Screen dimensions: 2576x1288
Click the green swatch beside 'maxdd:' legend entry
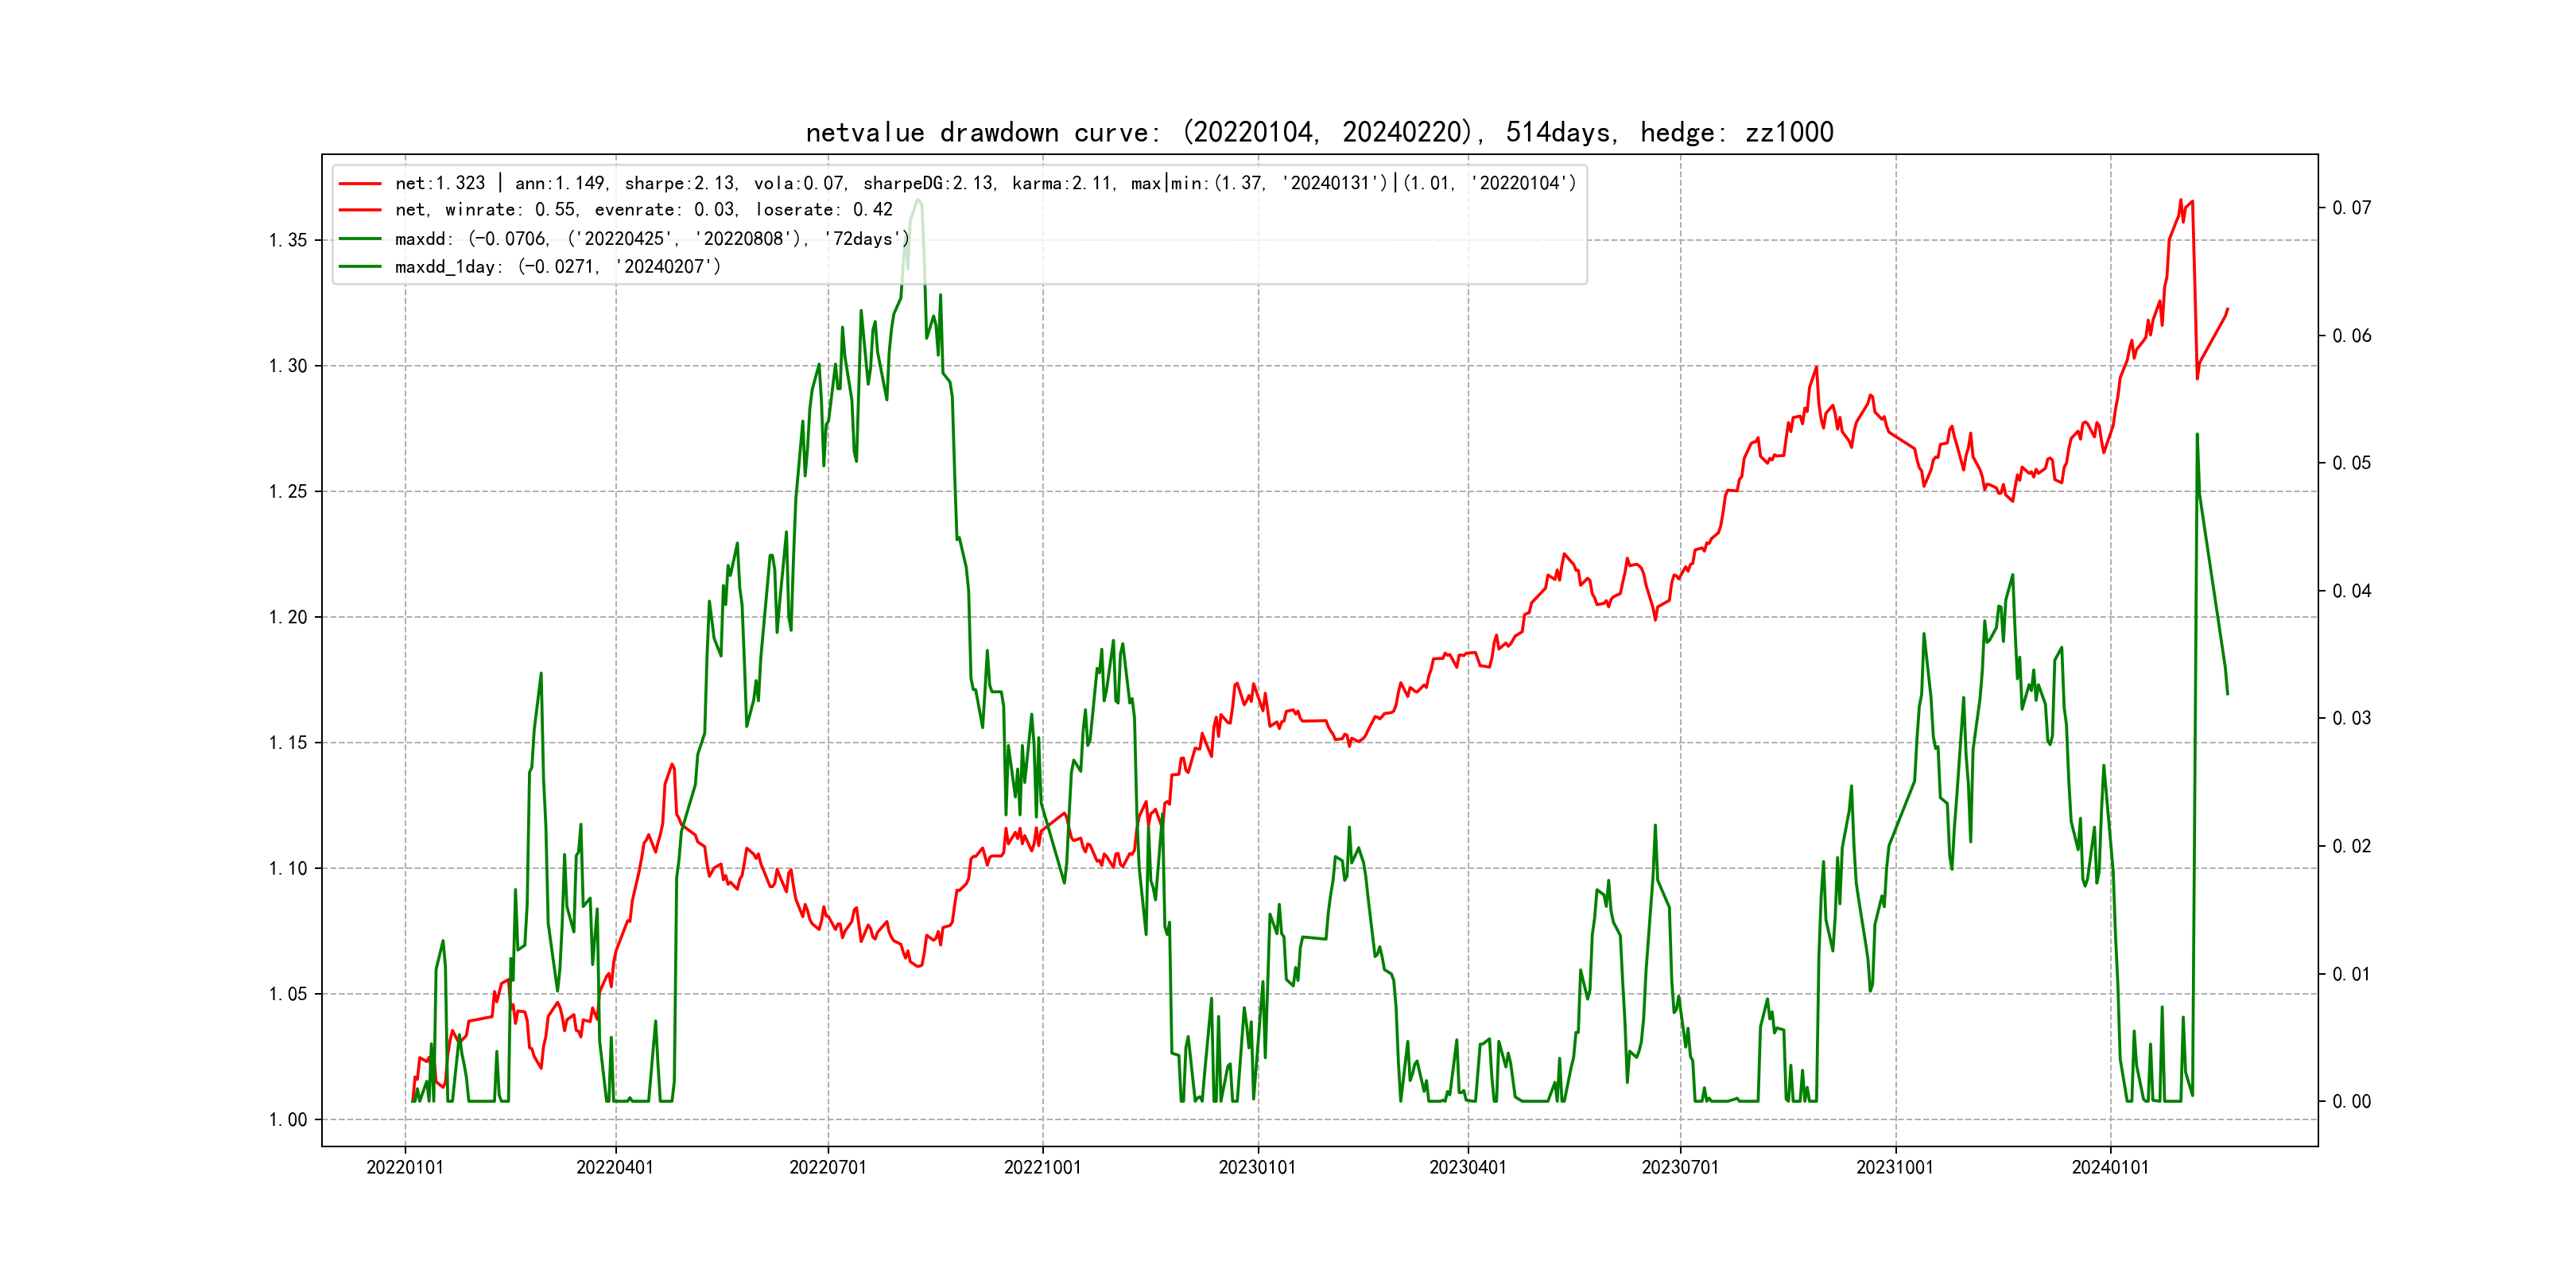pos(360,239)
